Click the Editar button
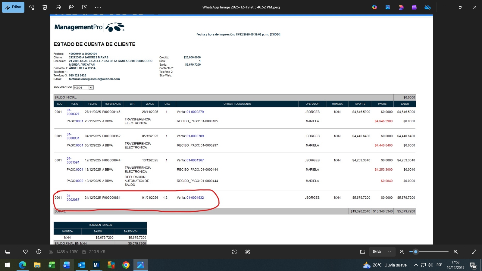The width and height of the screenshot is (482, 271). (13, 7)
